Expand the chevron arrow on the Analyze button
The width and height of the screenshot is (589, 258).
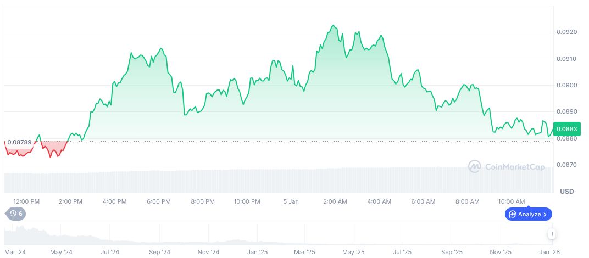pos(545,214)
